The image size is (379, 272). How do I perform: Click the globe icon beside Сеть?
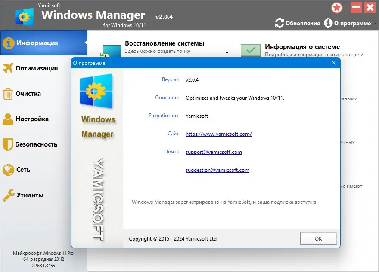tap(8, 170)
